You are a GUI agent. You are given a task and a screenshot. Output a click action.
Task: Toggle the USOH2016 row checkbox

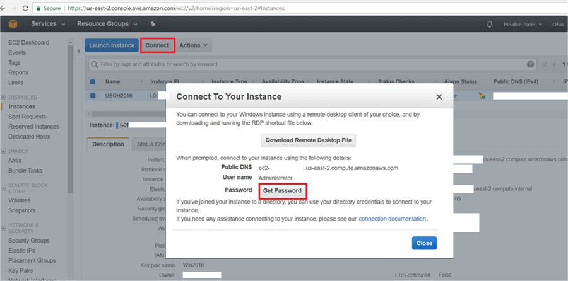93,96
